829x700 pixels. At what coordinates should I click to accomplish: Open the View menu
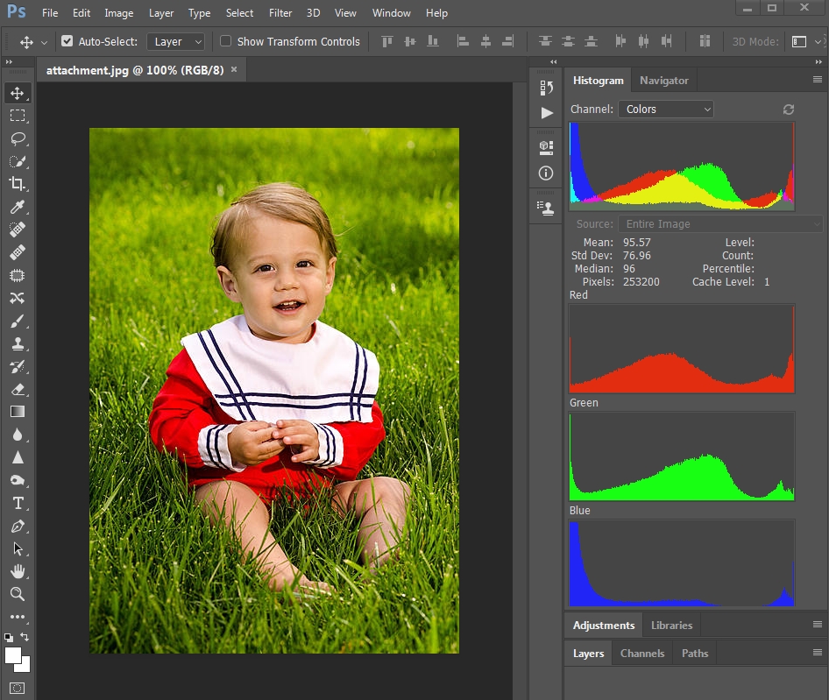click(x=345, y=12)
